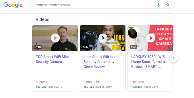The height and width of the screenshot is (98, 194).
Task: Click the 'eSpares' channel name
Action: [x=41, y=82]
